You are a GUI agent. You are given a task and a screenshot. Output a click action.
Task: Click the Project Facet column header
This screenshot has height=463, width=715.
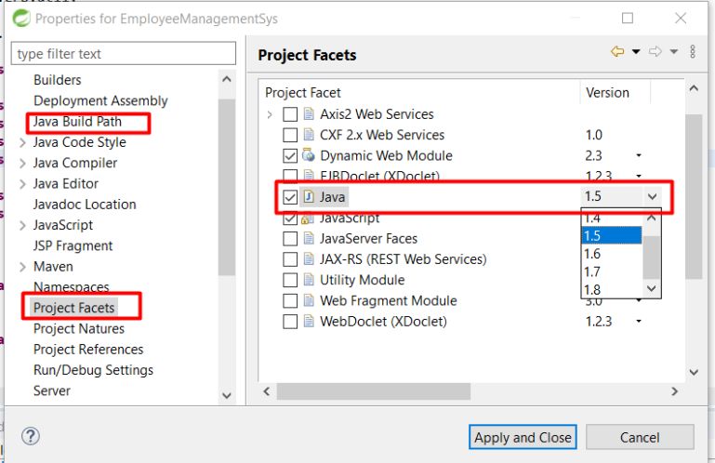[303, 93]
